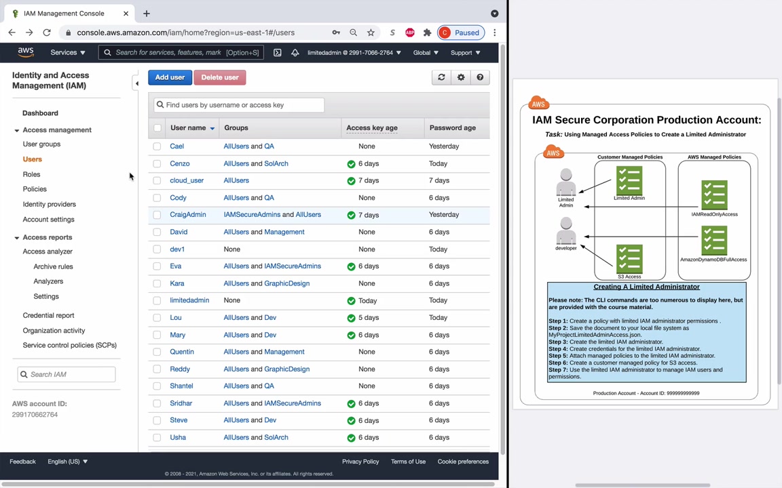Open Account settings
This screenshot has width=782, height=488.
48,219
